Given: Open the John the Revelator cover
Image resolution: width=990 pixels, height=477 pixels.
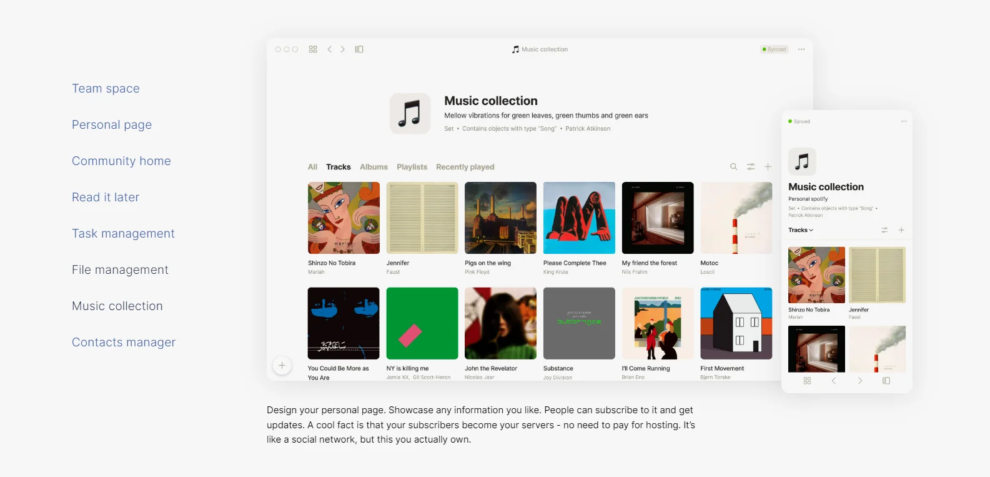Looking at the screenshot, I should (x=500, y=323).
